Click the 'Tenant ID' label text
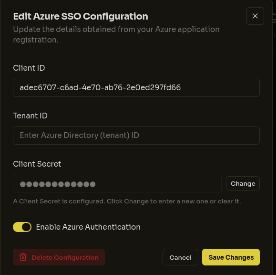276x275 pixels. (x=31, y=116)
